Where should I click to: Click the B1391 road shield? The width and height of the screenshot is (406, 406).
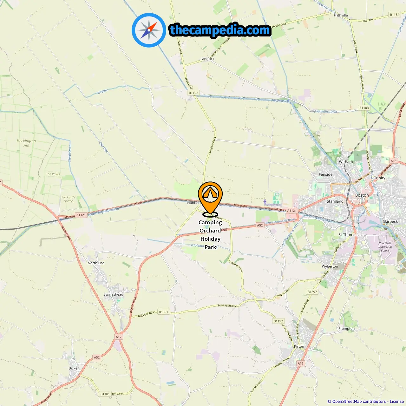[x=163, y=312]
